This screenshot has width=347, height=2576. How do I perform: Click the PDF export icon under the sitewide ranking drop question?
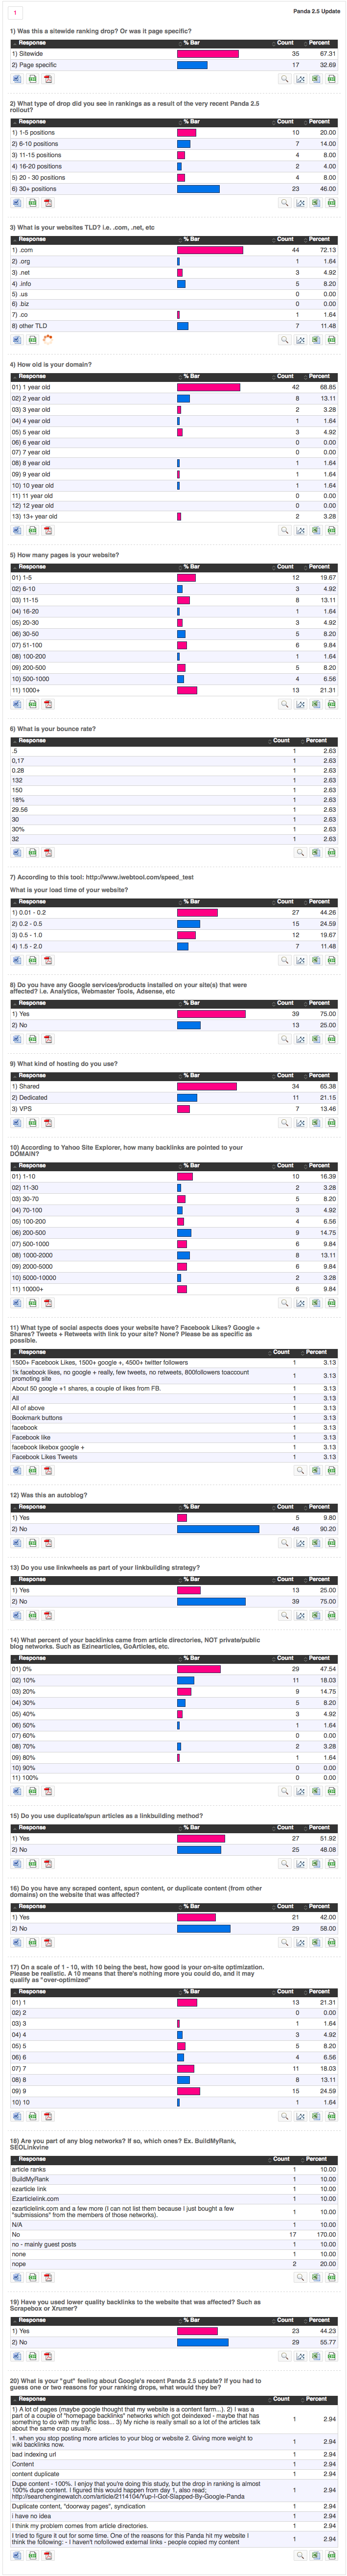tap(48, 78)
